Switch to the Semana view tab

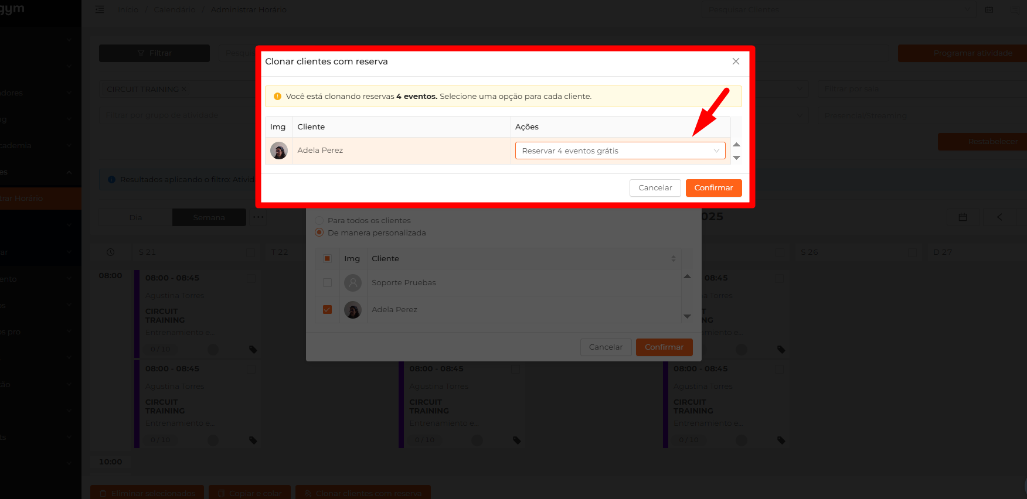click(209, 217)
